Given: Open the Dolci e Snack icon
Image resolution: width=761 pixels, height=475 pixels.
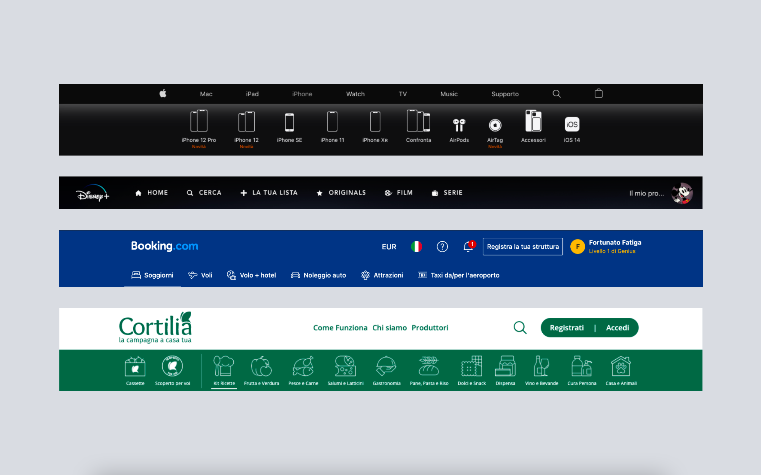Looking at the screenshot, I should point(471,366).
